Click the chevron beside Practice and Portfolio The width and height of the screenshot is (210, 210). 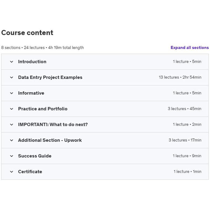(12, 109)
